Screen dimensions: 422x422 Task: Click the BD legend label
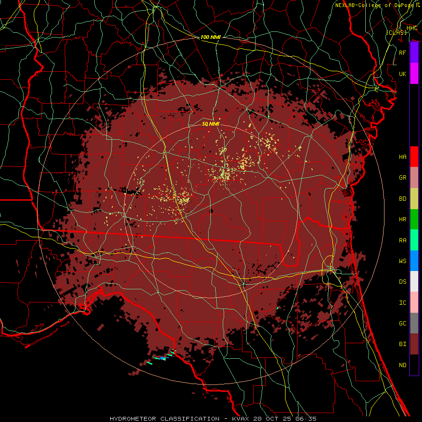pos(403,199)
